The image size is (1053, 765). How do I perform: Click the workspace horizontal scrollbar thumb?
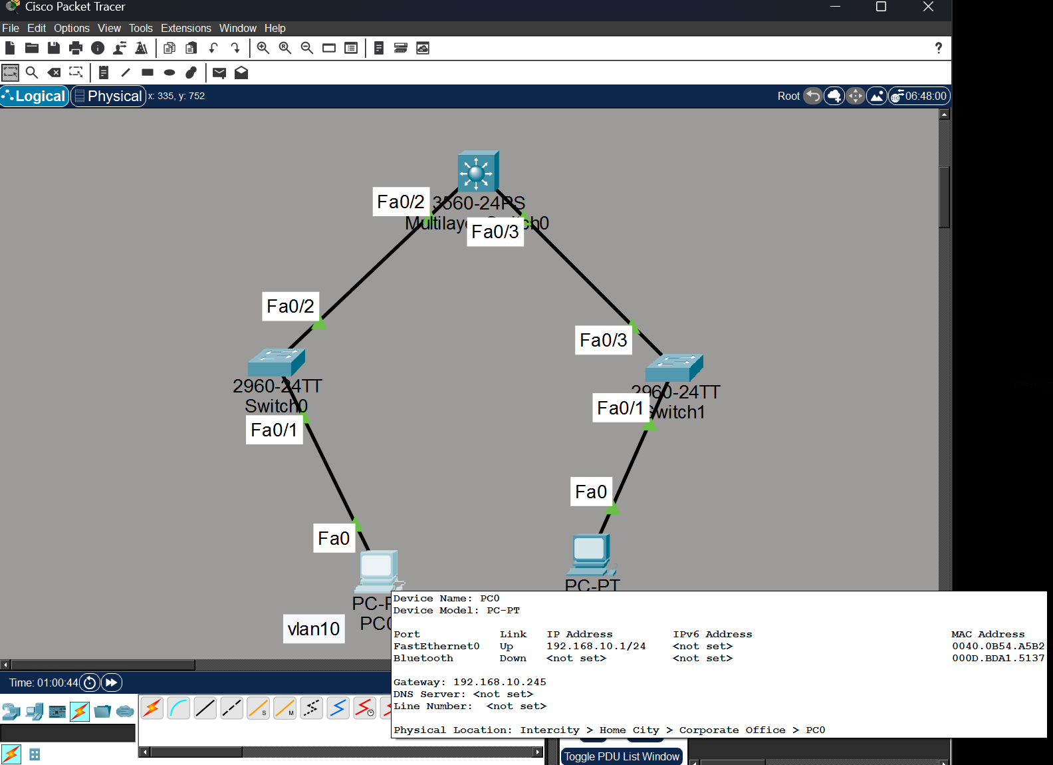coord(103,665)
